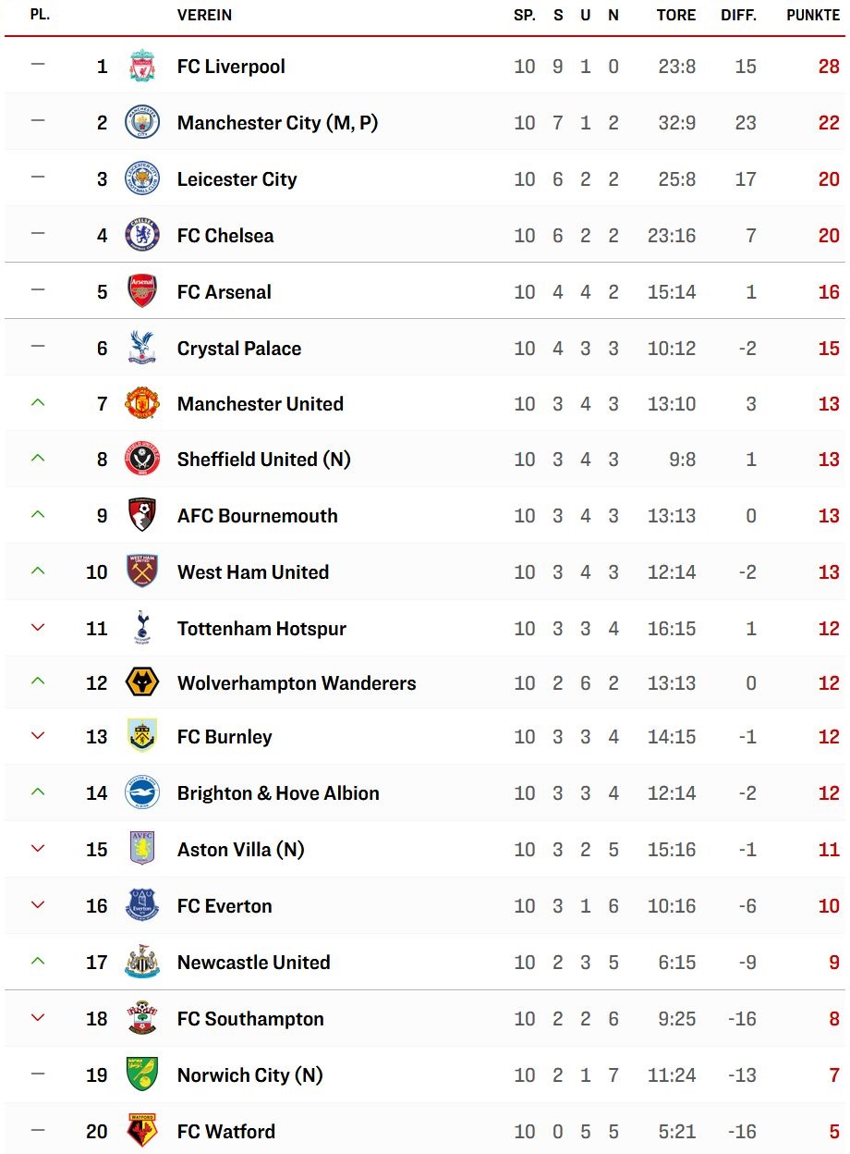Image resolution: width=850 pixels, height=1154 pixels.
Task: Click the DIFF. column header
Action: 738,16
